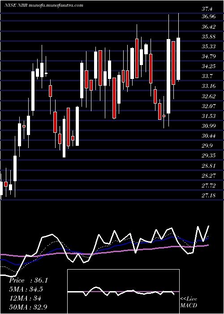The height and width of the screenshot is (314, 224).
Task: Click the 'NYSE NBR munafa.munafasutra.com' chart title
Action: coord(43,5)
